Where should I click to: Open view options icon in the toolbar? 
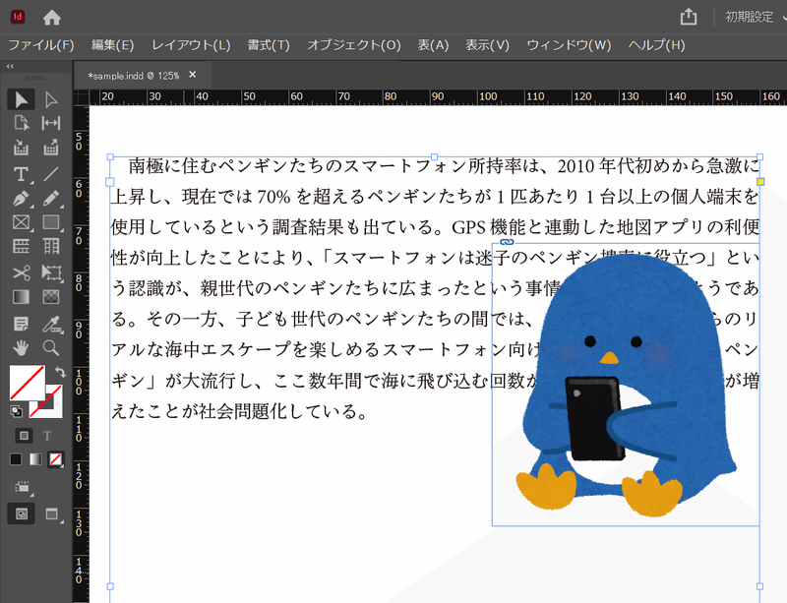click(22, 487)
